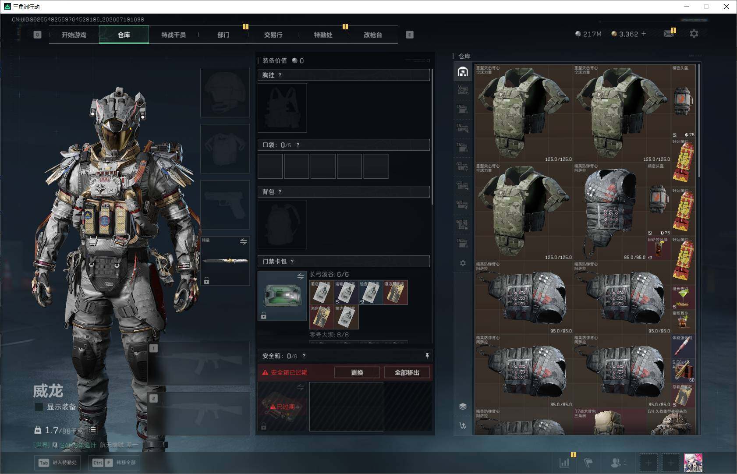Screen dimensions: 737x474
Task: Click the world chat message line
Action: tap(86, 445)
